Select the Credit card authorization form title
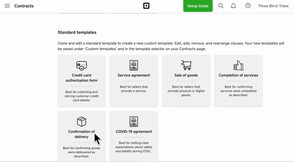This screenshot has height=162, width=294. coord(82,78)
